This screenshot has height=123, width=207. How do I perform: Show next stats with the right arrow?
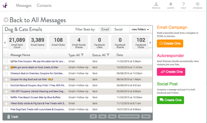point(150,42)
